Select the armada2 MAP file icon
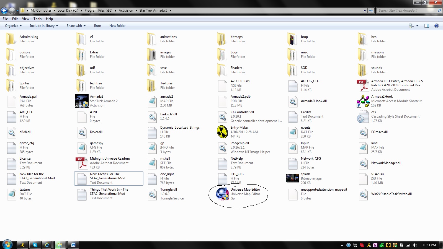The width and height of the screenshot is (443, 249). click(x=152, y=101)
